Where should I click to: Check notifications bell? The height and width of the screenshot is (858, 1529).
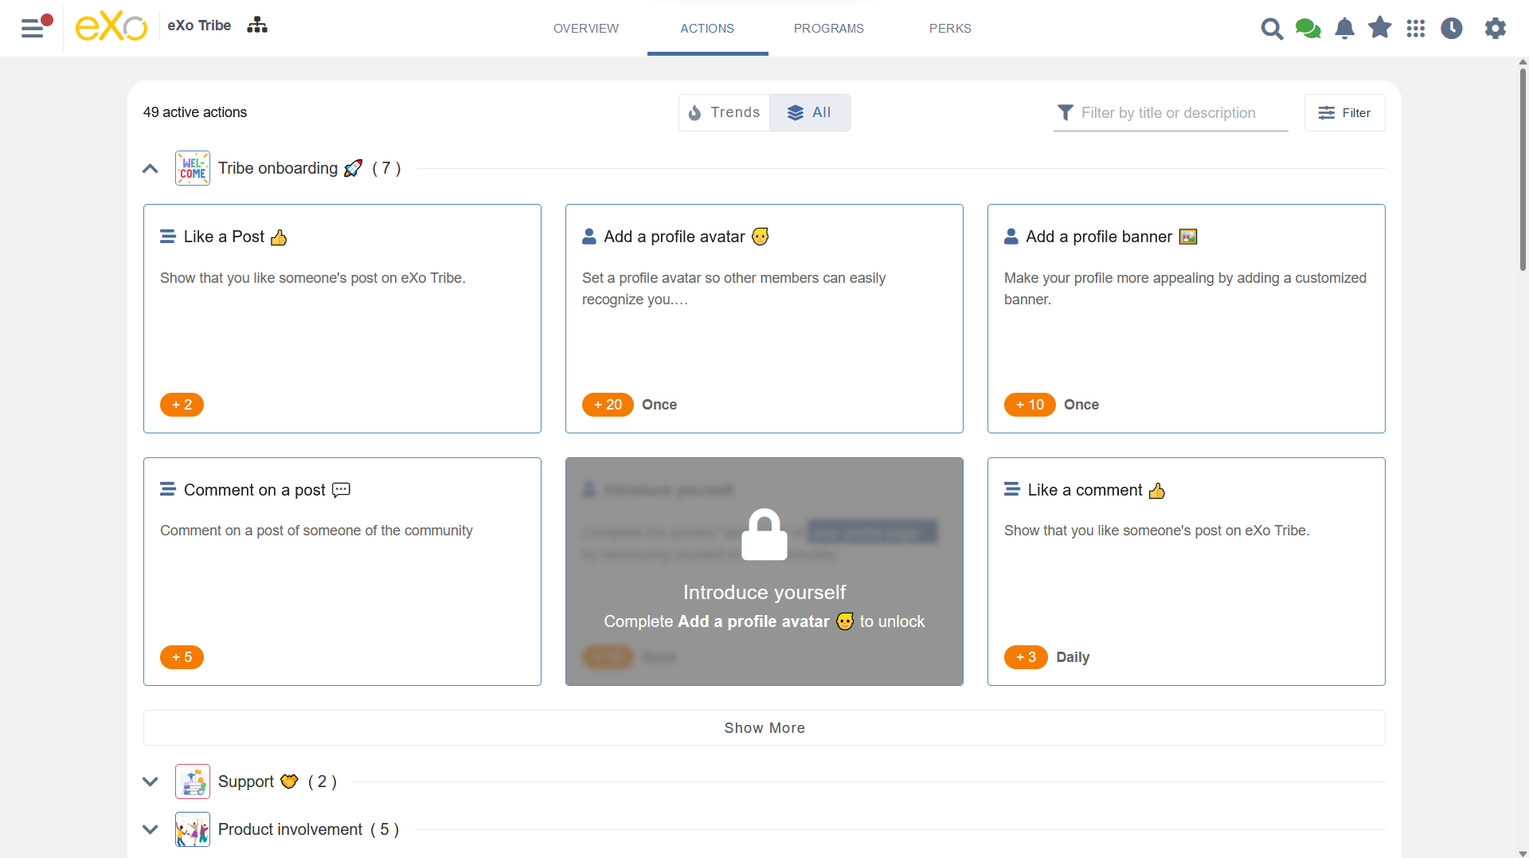pos(1344,28)
